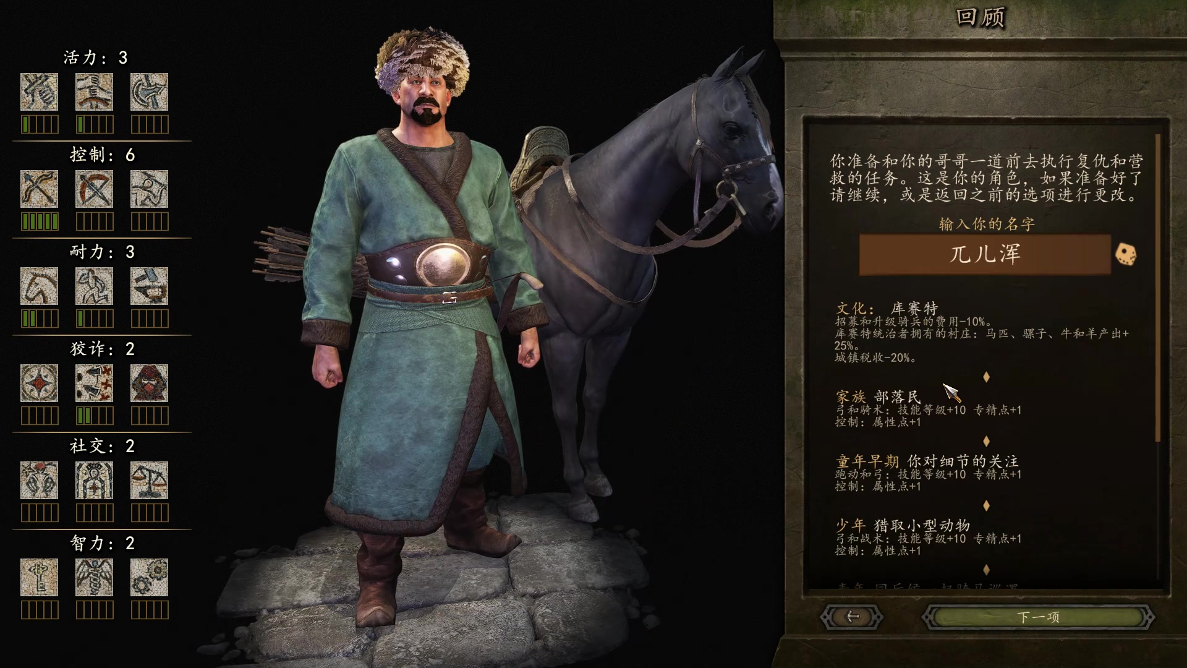Click the name field showing 兀儿浑
The height and width of the screenshot is (668, 1187).
985,254
